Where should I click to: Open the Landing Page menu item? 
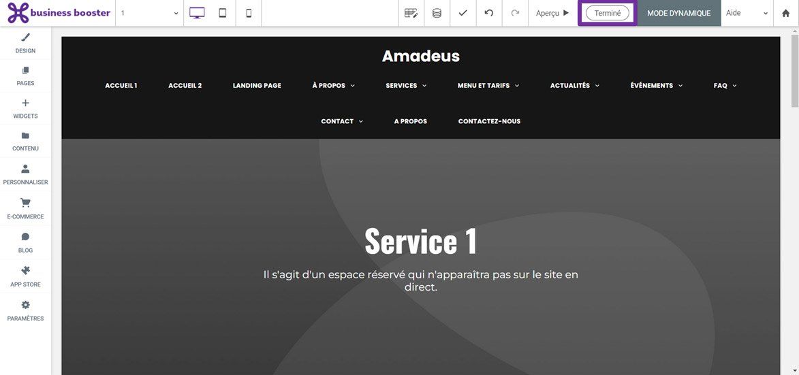257,86
